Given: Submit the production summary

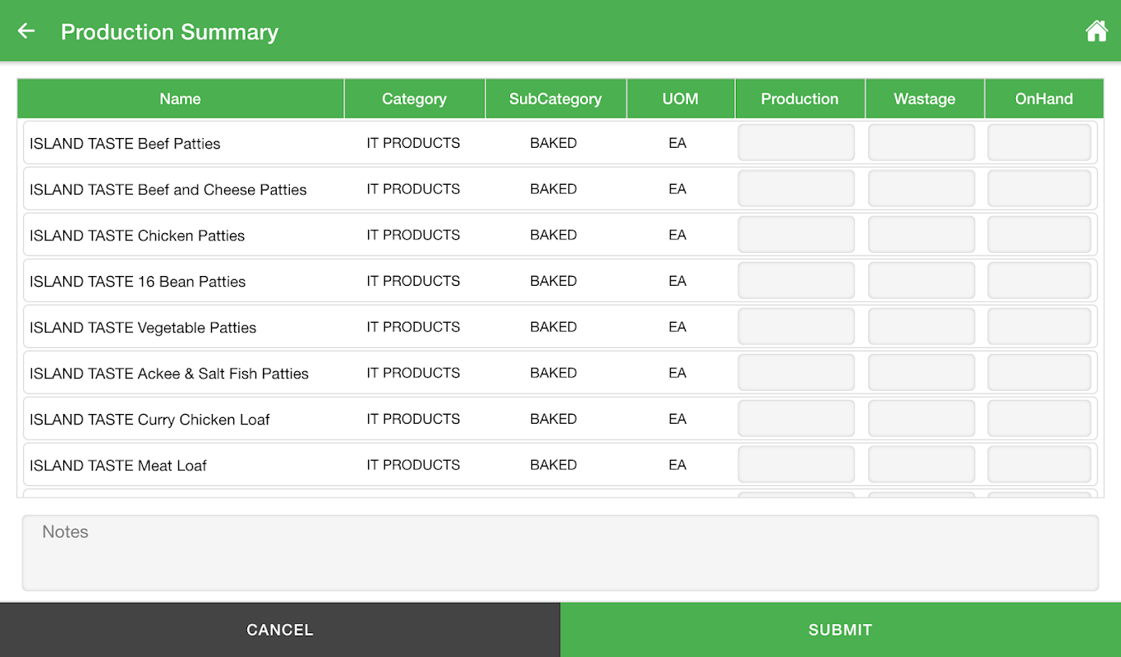Looking at the screenshot, I should (x=840, y=630).
